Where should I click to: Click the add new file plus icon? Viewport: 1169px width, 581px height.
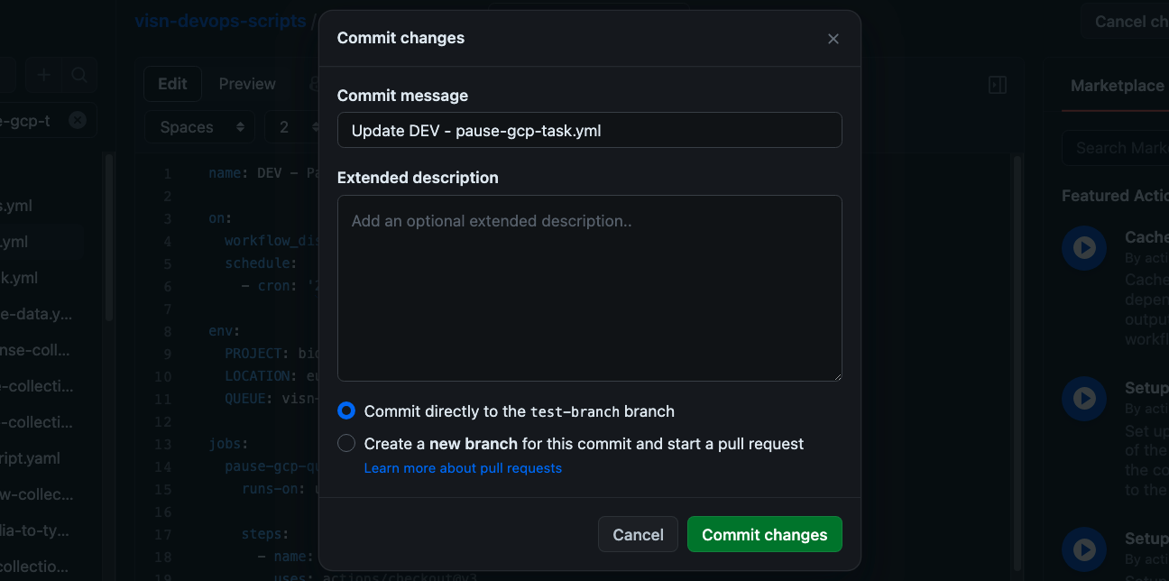44,76
